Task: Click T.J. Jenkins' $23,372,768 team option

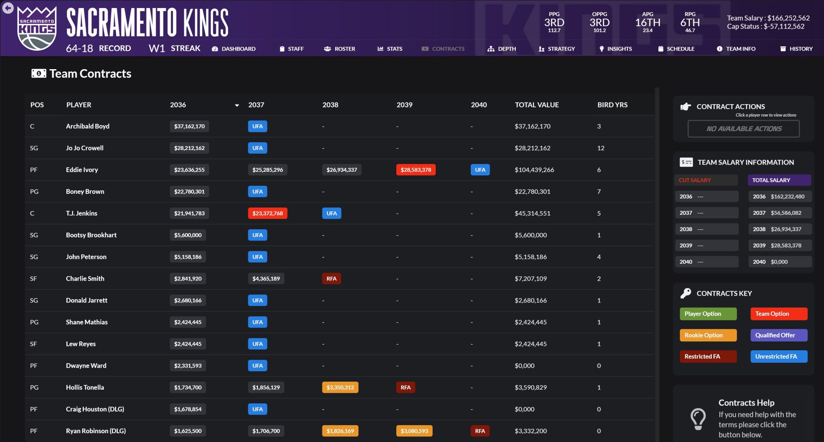Action: pyautogui.click(x=268, y=213)
